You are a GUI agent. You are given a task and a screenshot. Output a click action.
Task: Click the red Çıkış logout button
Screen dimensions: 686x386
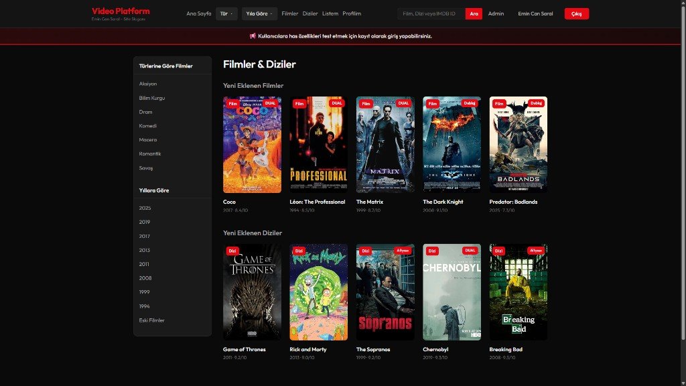(x=576, y=13)
